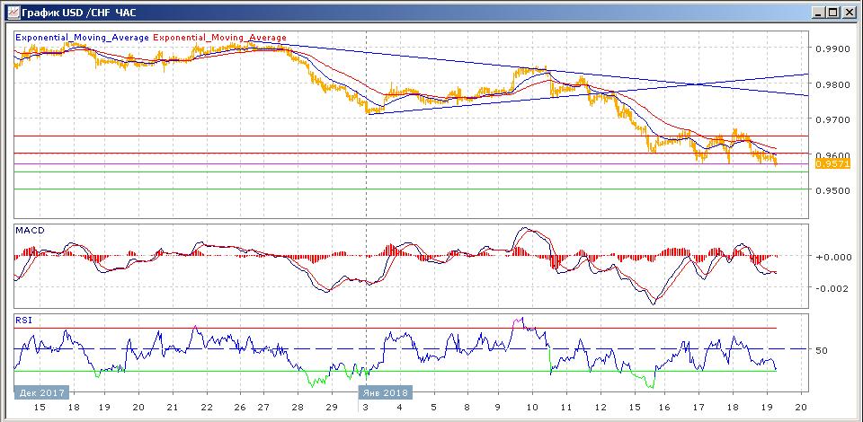The height and width of the screenshot is (422, 863).
Task: Click the RSI 50 level axis label
Action: [821, 349]
